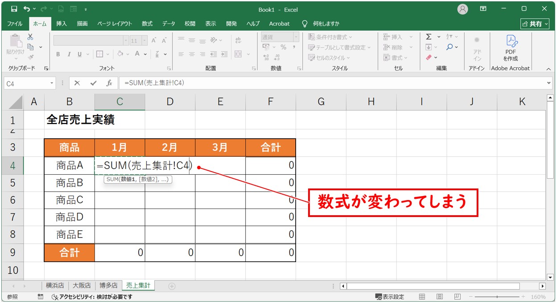Select cell B4 containing 商品A
Viewport: 556px width, 303px height.
[70, 165]
